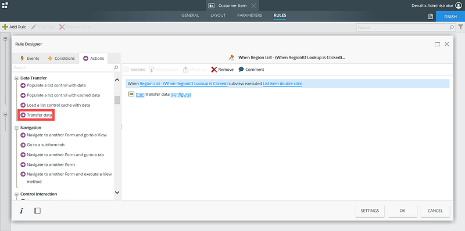This screenshot has height=231, width=465.
Task: Close the Customer Item tab
Action: (253, 6)
